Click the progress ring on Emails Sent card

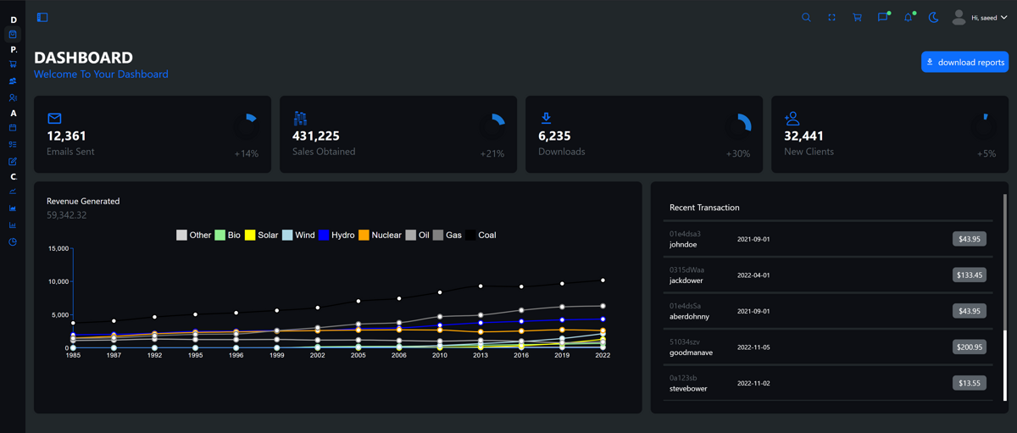(246, 126)
